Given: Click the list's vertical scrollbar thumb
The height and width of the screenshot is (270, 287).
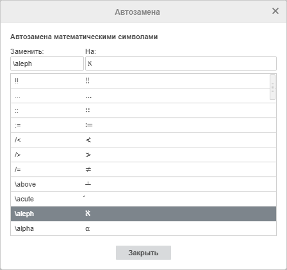Looking at the screenshot, I should (272, 87).
